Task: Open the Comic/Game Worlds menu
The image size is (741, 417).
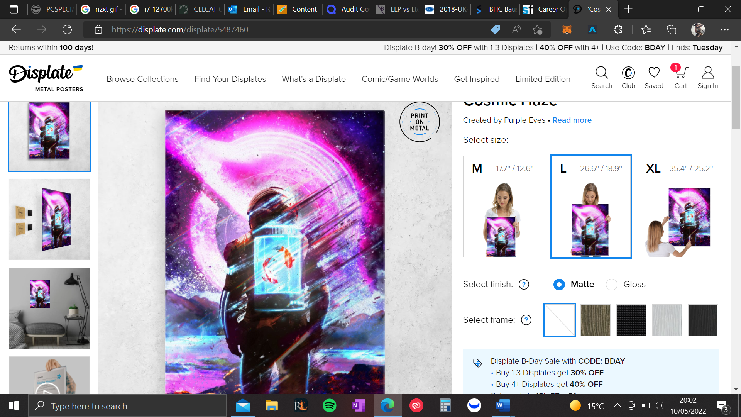Action: pyautogui.click(x=400, y=79)
